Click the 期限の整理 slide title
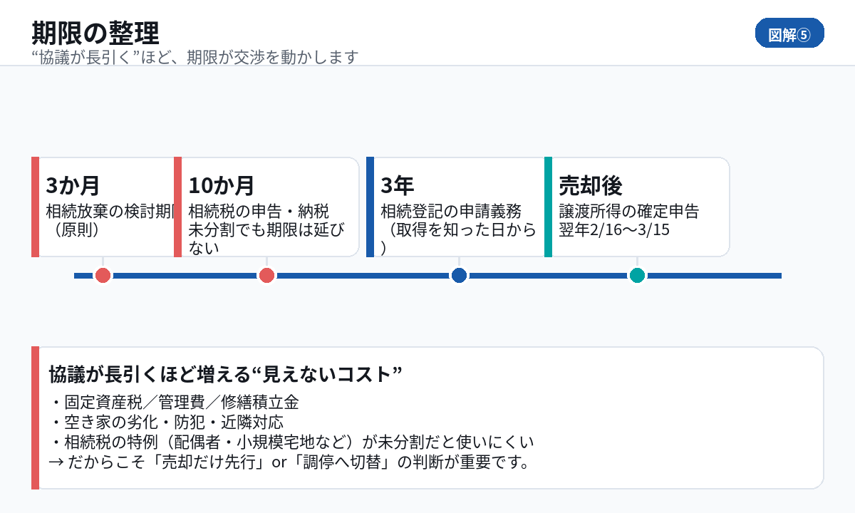 [x=95, y=33]
